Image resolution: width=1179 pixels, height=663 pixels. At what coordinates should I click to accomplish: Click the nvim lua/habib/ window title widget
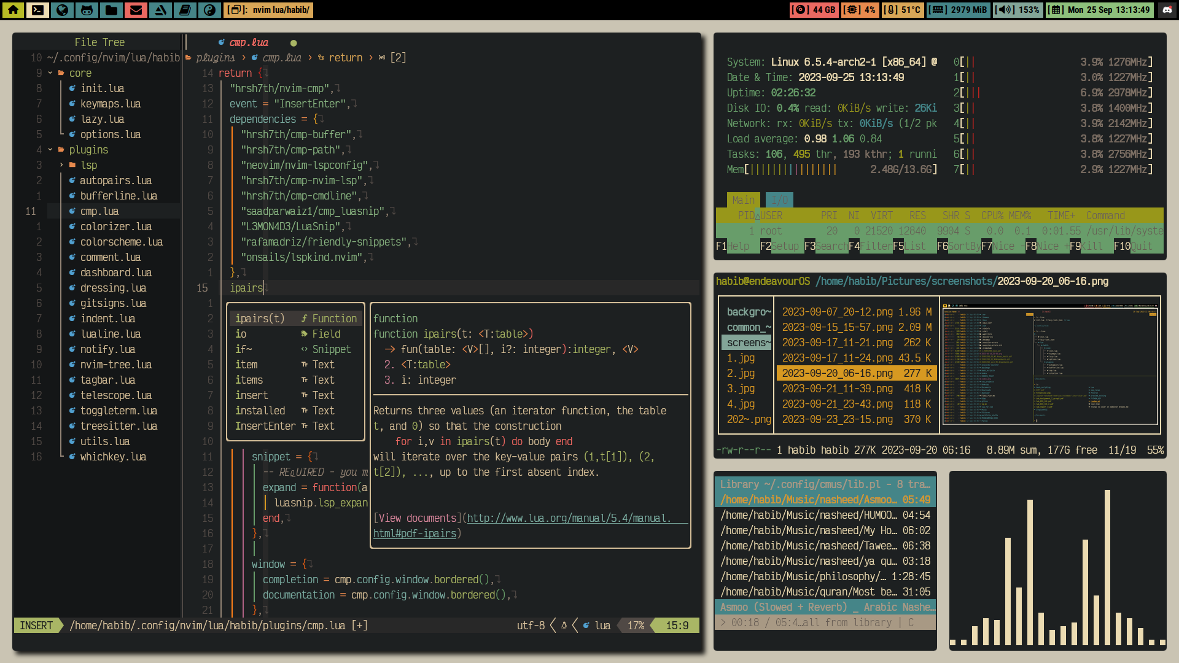pyautogui.click(x=268, y=10)
